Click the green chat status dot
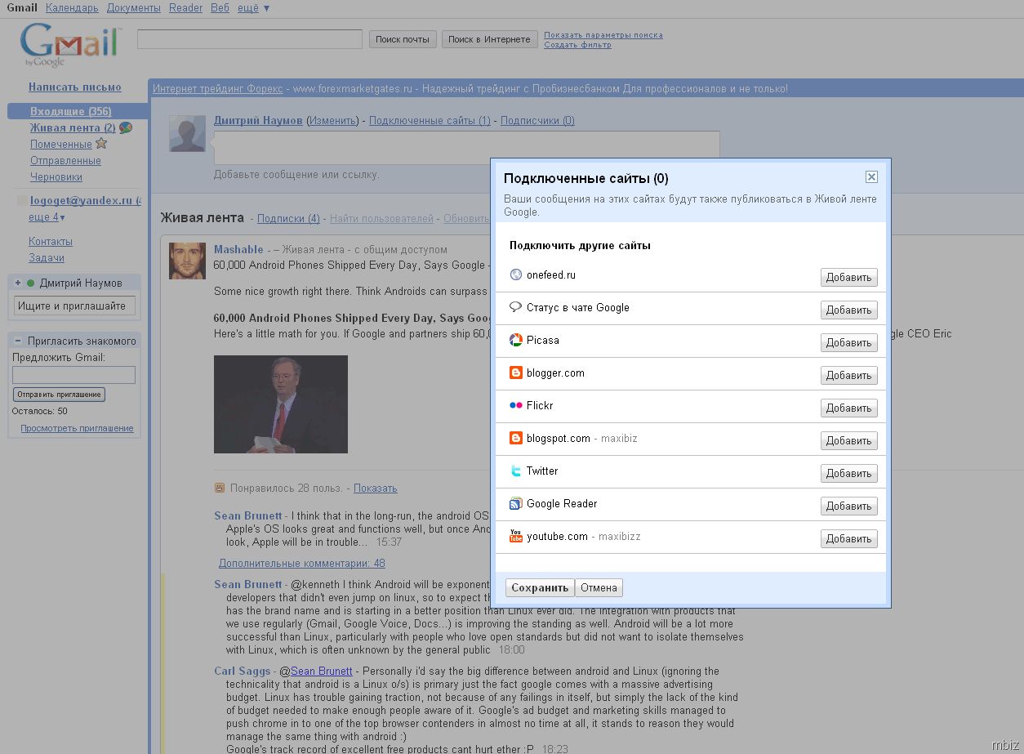The width and height of the screenshot is (1024, 754). pos(31,283)
